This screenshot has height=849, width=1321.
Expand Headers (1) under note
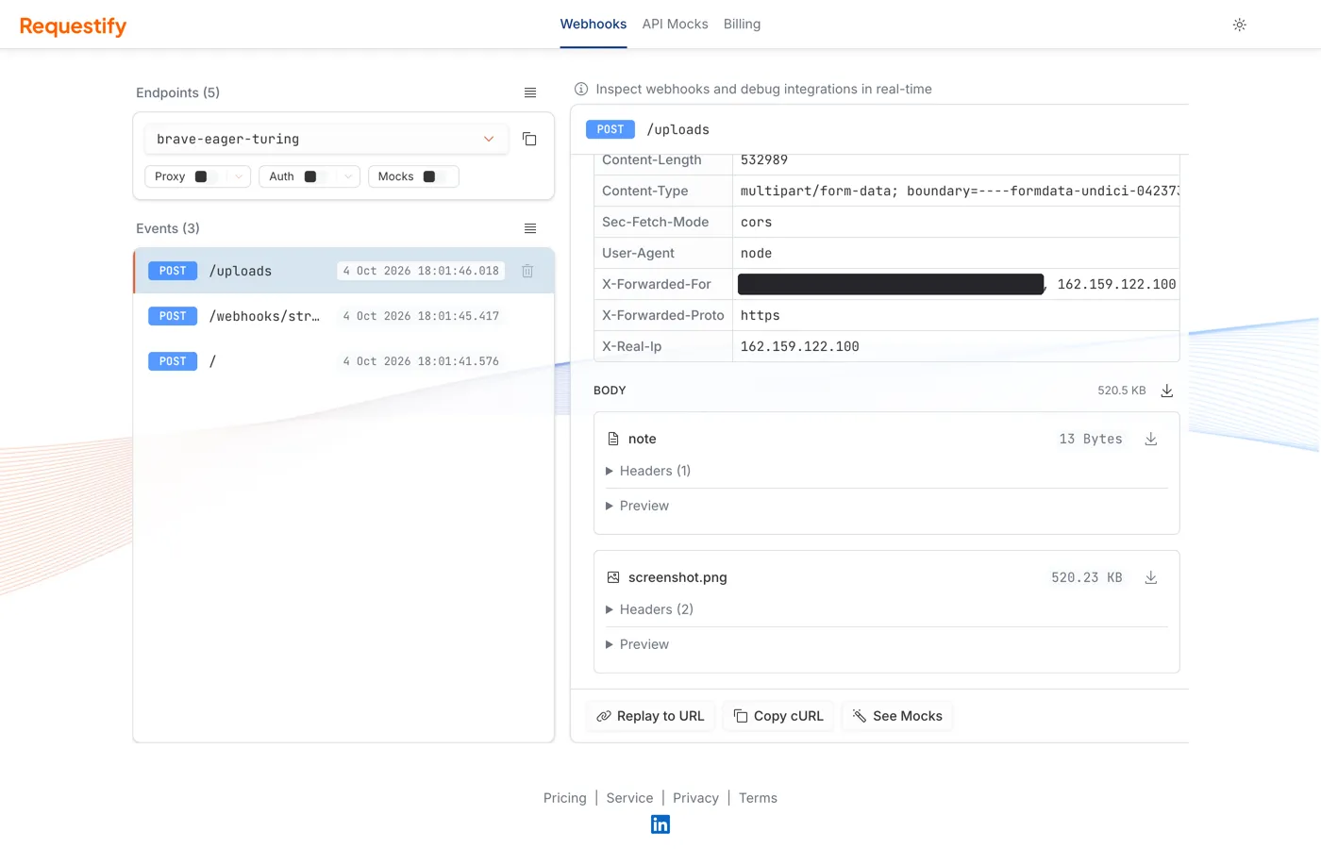648,471
